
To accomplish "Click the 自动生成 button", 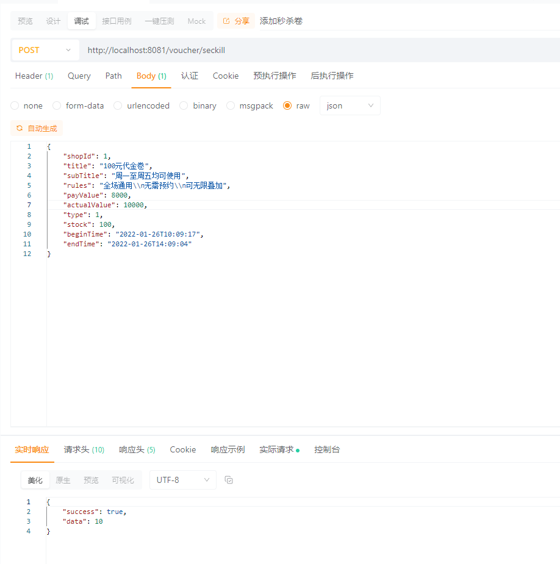I will pyautogui.click(x=37, y=129).
